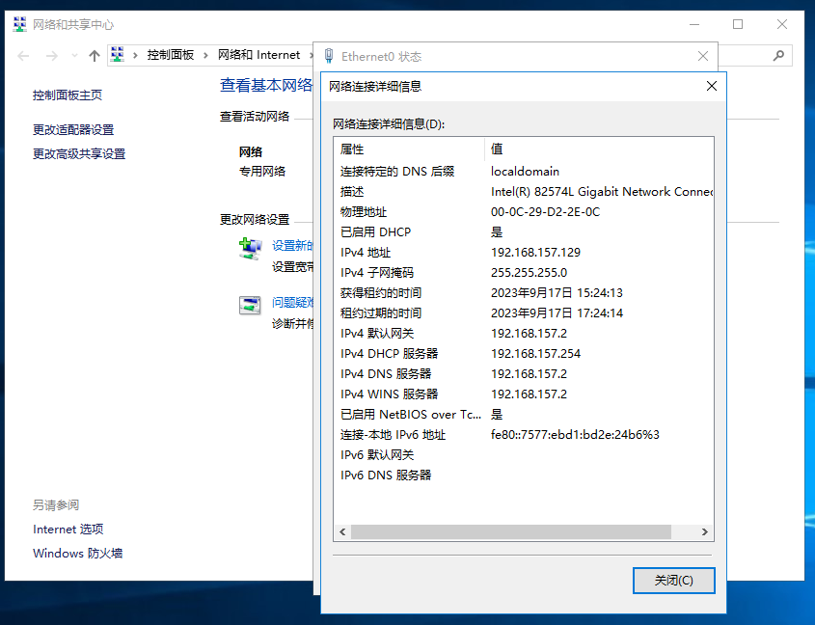Screen dimensions: 815x625
Task: Open 更改高级共享设置 link
Action: coord(79,154)
